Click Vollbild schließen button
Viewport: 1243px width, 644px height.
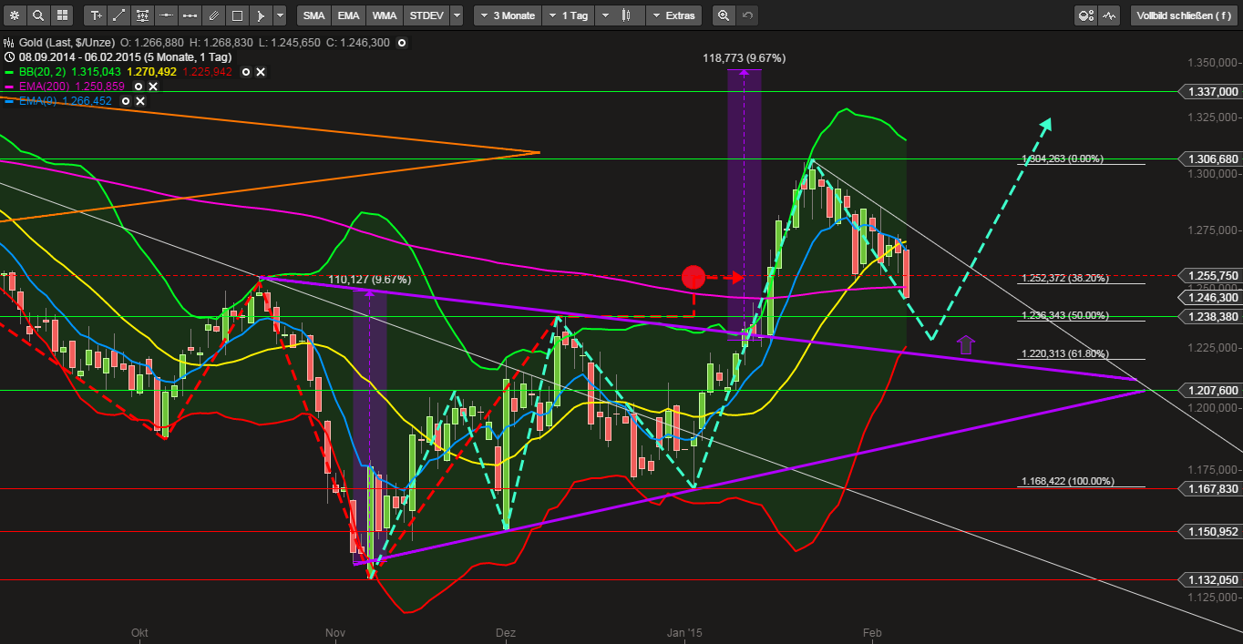(x=1185, y=15)
